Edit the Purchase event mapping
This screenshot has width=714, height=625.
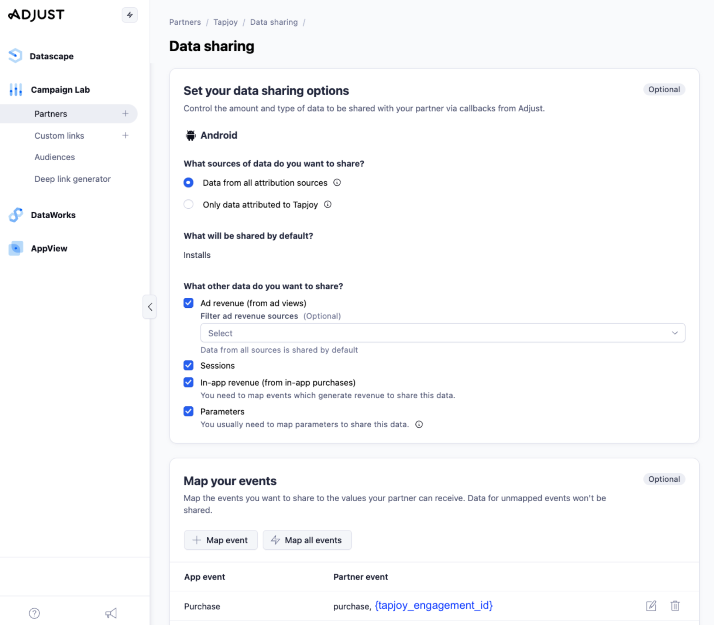[x=651, y=606]
